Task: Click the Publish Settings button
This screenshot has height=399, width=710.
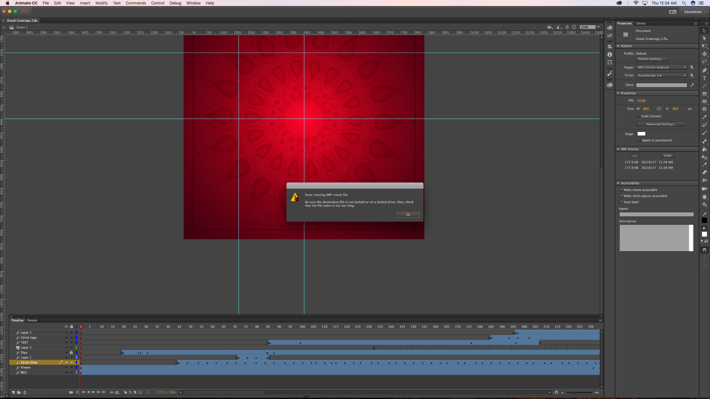Action: pos(652,59)
